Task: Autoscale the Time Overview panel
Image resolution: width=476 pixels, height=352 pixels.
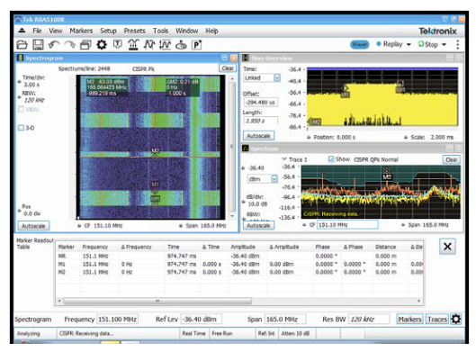Action: tap(258, 135)
